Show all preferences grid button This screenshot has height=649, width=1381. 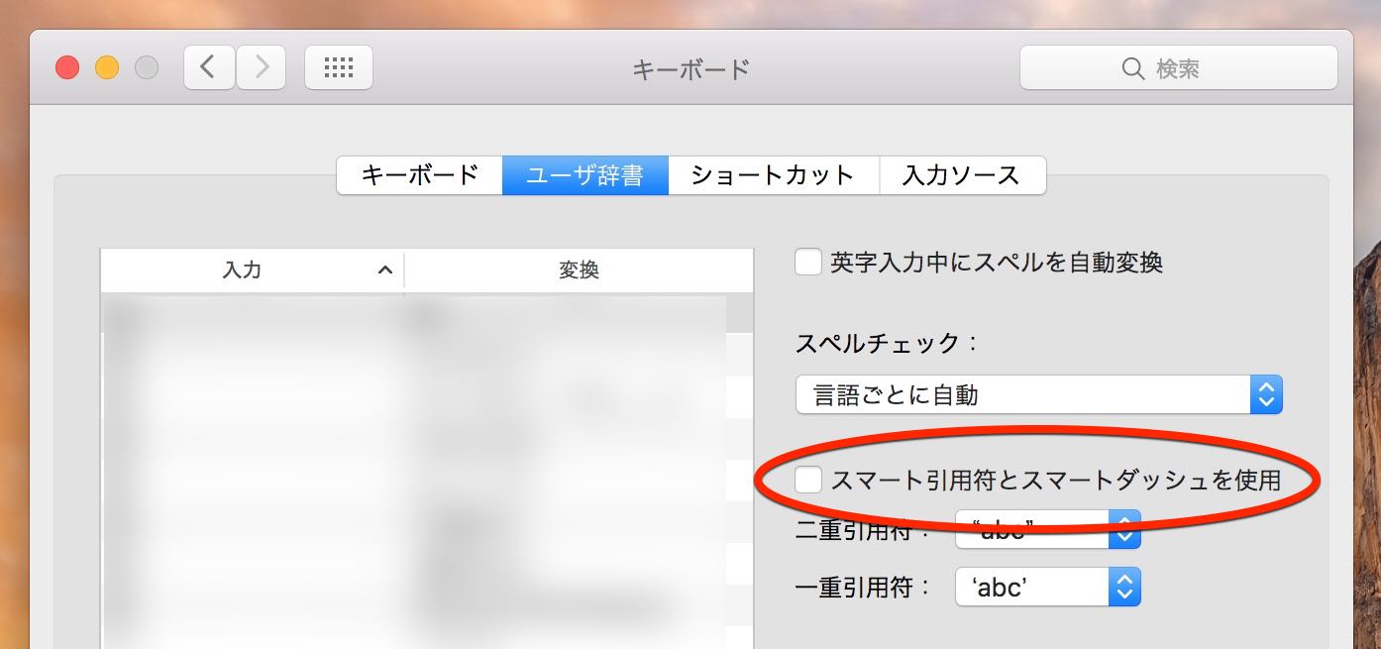(339, 67)
